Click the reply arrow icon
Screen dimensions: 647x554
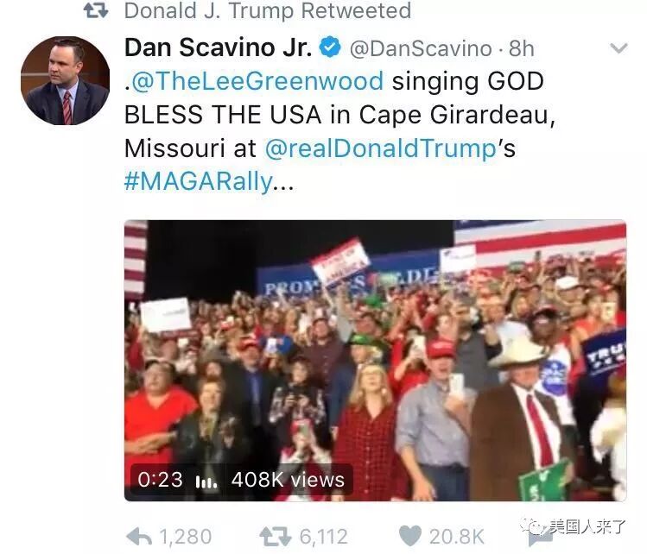click(x=139, y=537)
